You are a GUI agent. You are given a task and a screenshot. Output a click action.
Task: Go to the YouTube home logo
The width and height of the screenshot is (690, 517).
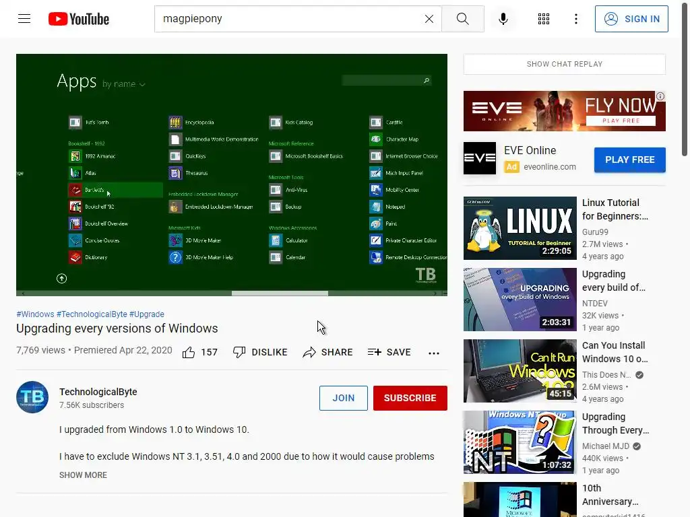coord(79,19)
